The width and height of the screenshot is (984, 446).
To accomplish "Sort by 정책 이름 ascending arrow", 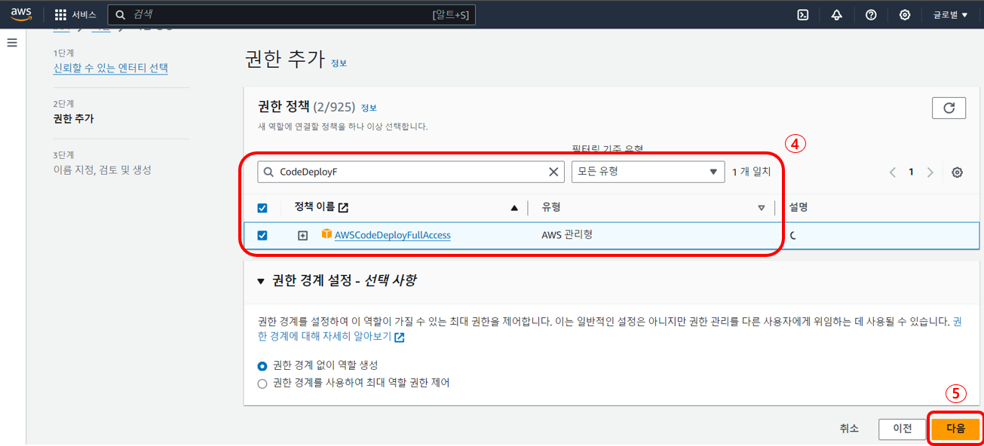I will [x=514, y=208].
